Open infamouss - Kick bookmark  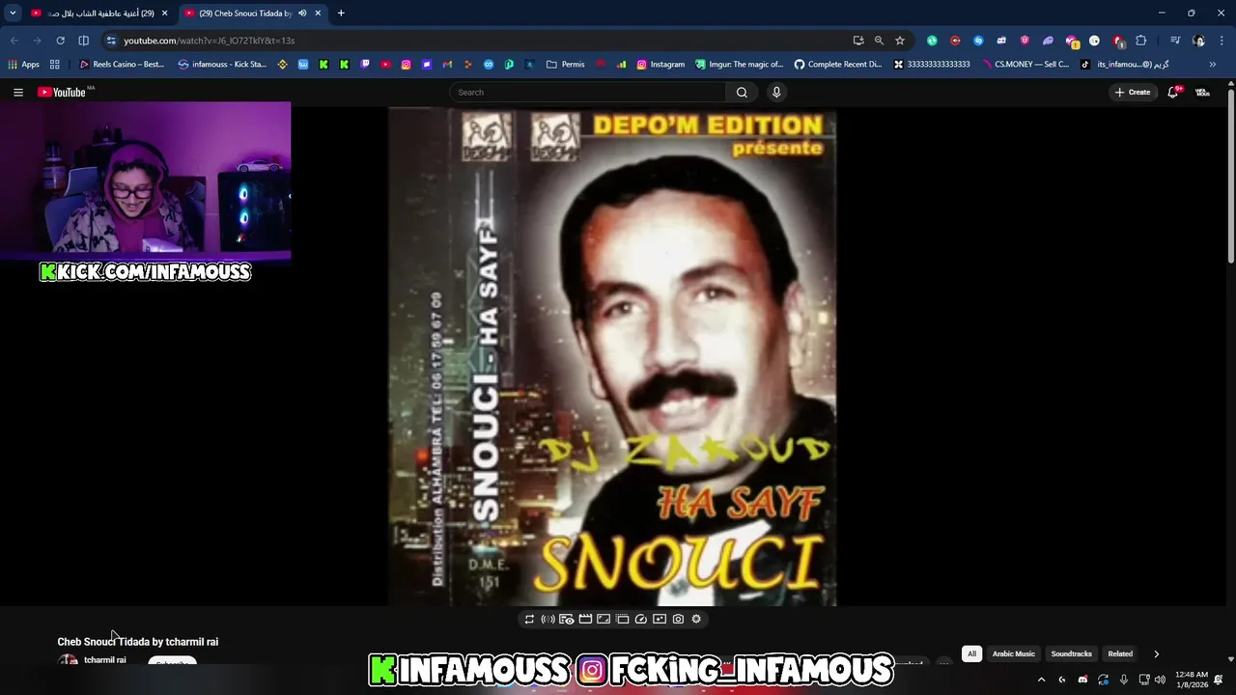pyautogui.click(x=222, y=65)
